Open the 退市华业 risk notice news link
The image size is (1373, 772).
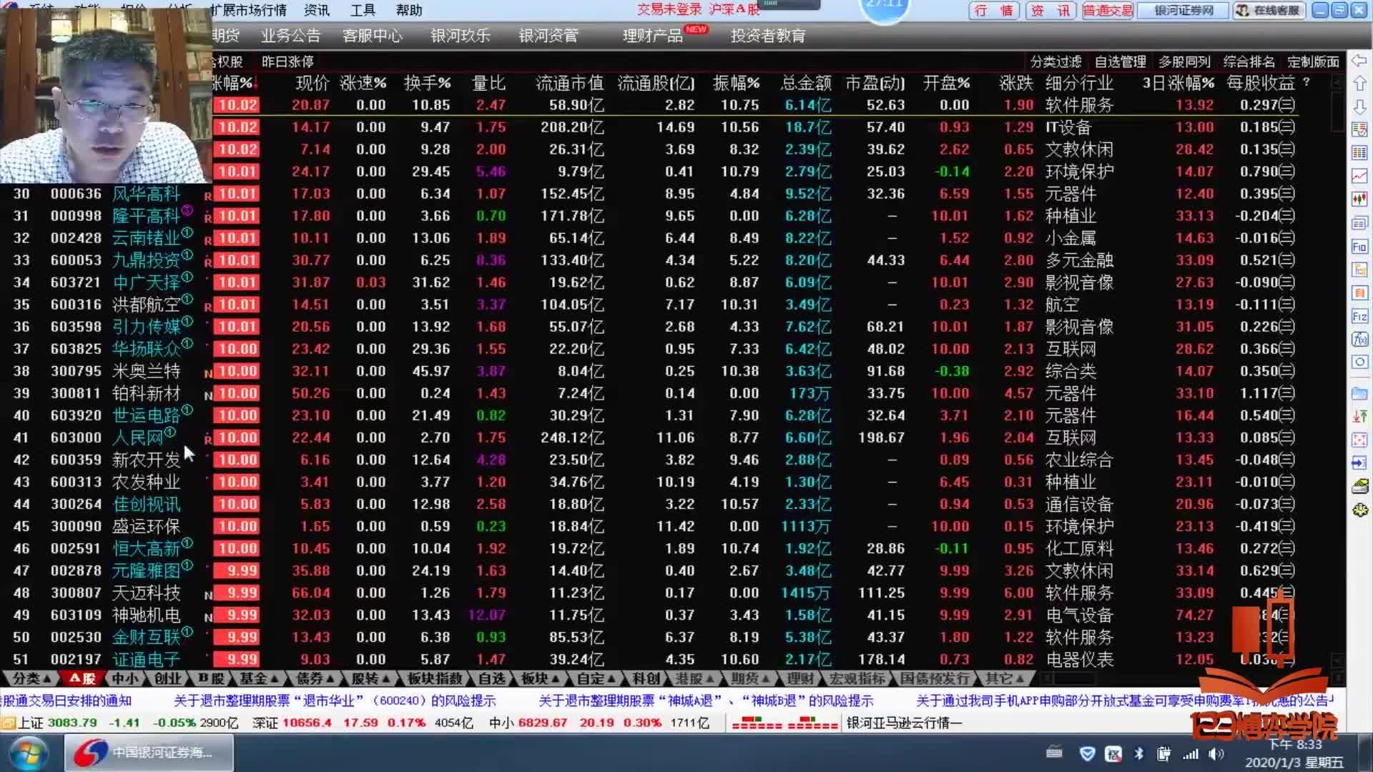tap(335, 701)
